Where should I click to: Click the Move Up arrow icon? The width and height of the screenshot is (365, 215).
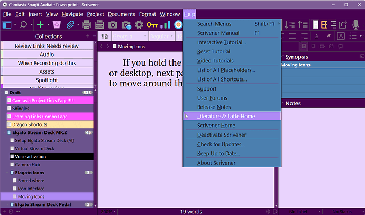click(x=303, y=24)
